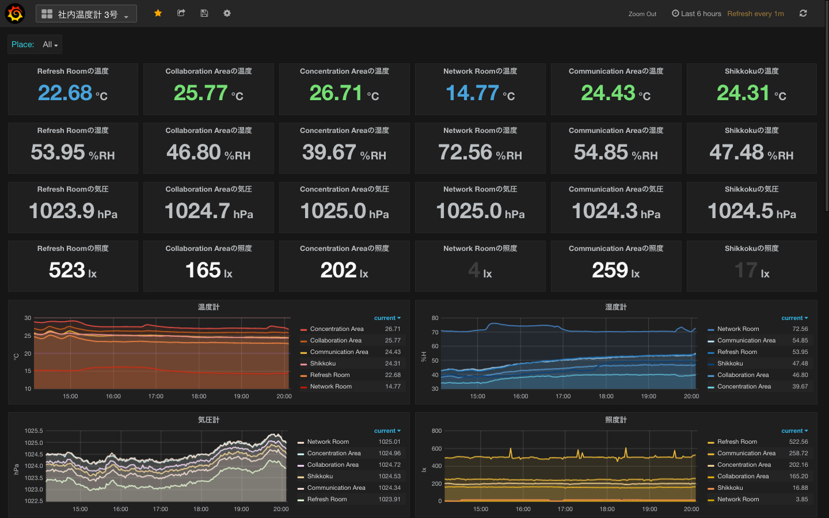Click the Refresh every 1m link
829x518 pixels.
tap(755, 14)
